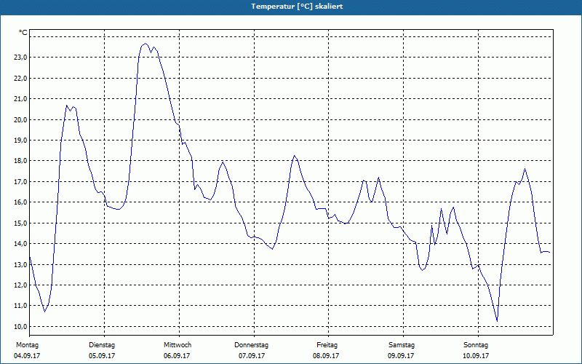Click the 22,0 axis value
This screenshot has height=364, width=582.
[21, 78]
